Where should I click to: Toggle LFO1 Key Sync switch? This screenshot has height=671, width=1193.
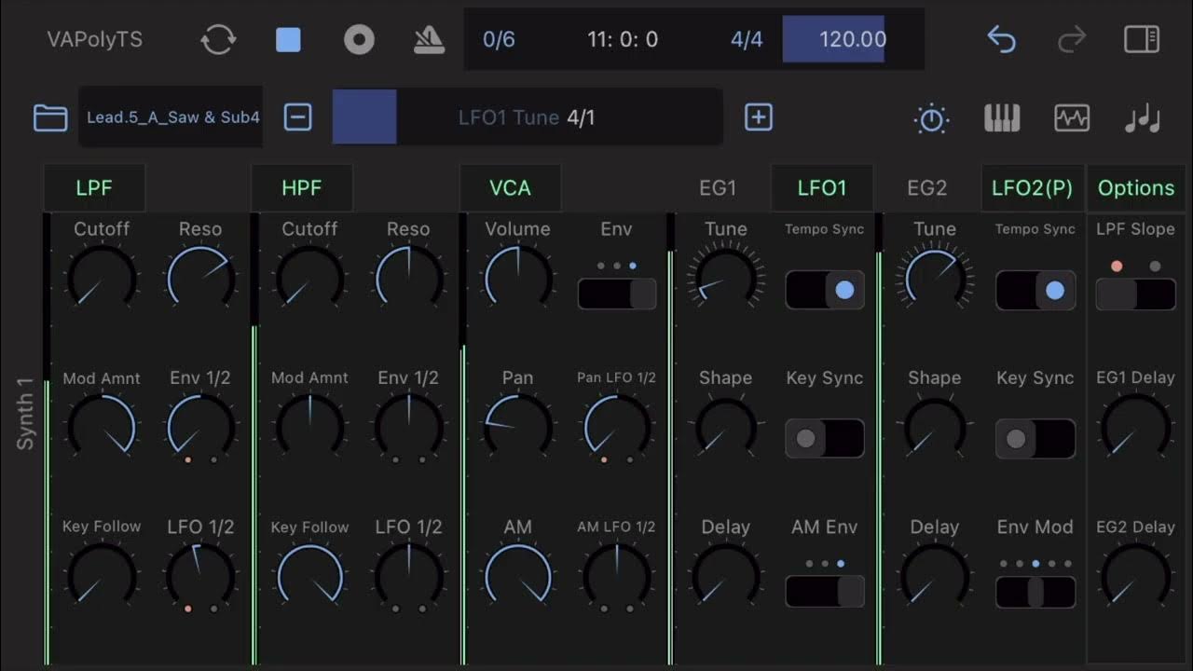point(825,438)
